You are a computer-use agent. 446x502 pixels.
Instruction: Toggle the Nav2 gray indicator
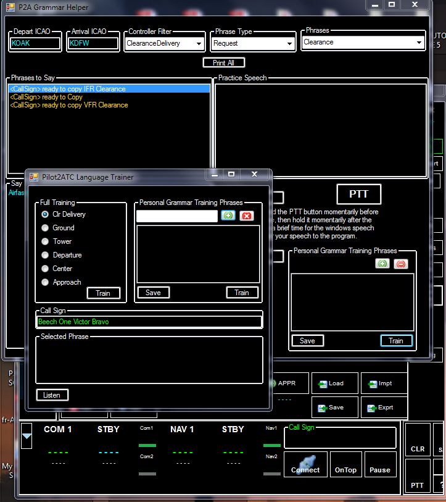click(x=272, y=474)
